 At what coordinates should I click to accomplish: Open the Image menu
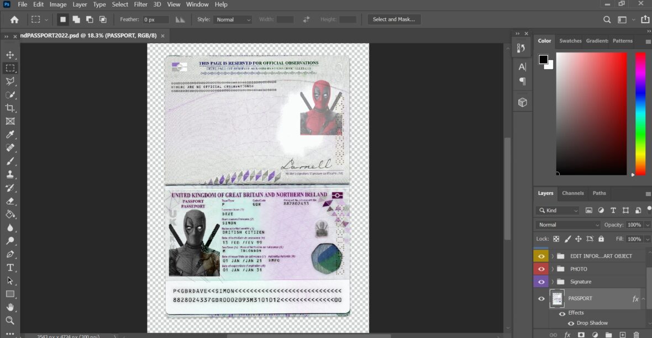tap(58, 4)
